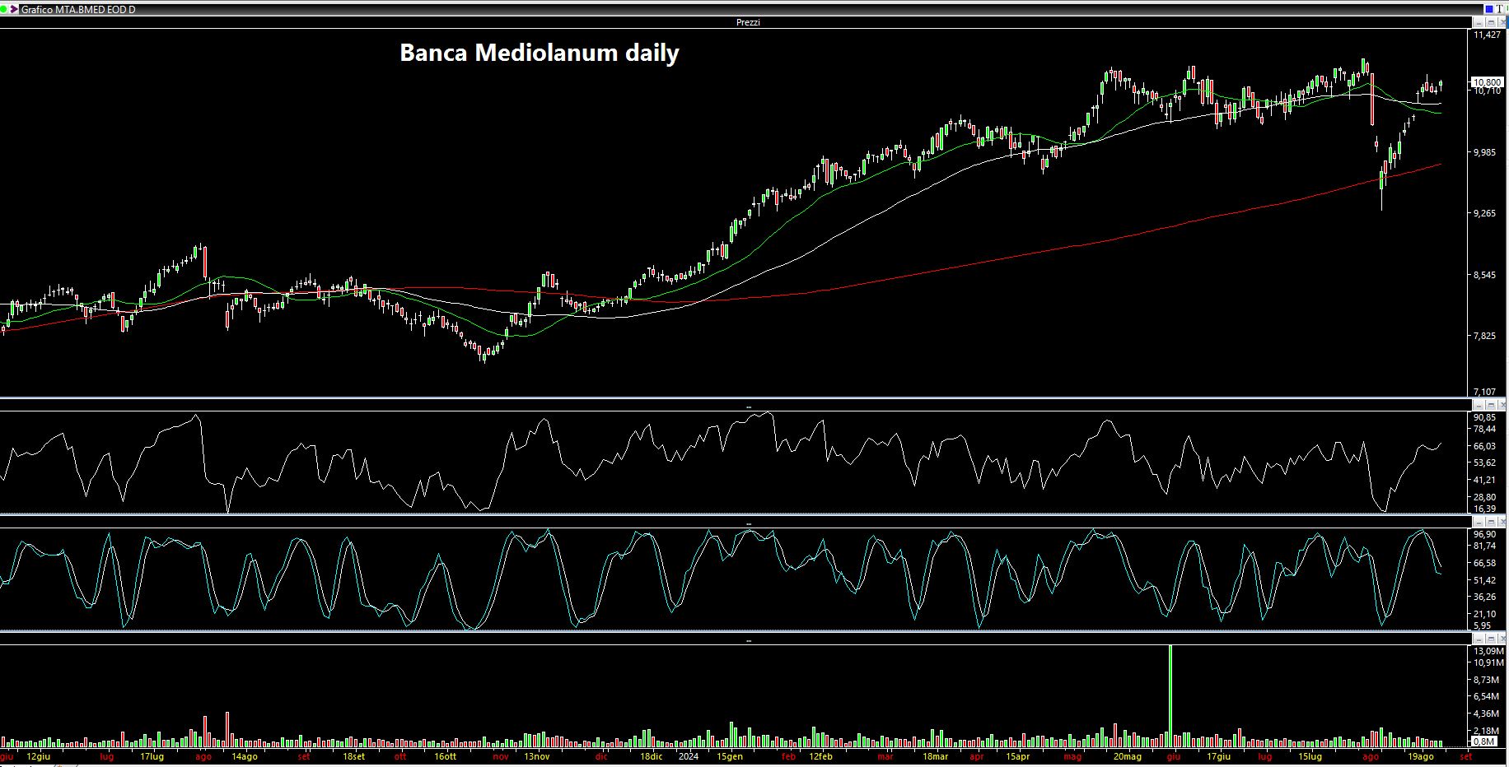Click the '13nov' date label on time axis
Viewport: 1509px width, 767px height.
tap(537, 756)
